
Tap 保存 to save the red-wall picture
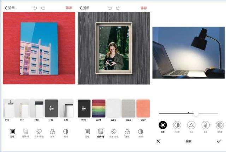click(x=69, y=8)
